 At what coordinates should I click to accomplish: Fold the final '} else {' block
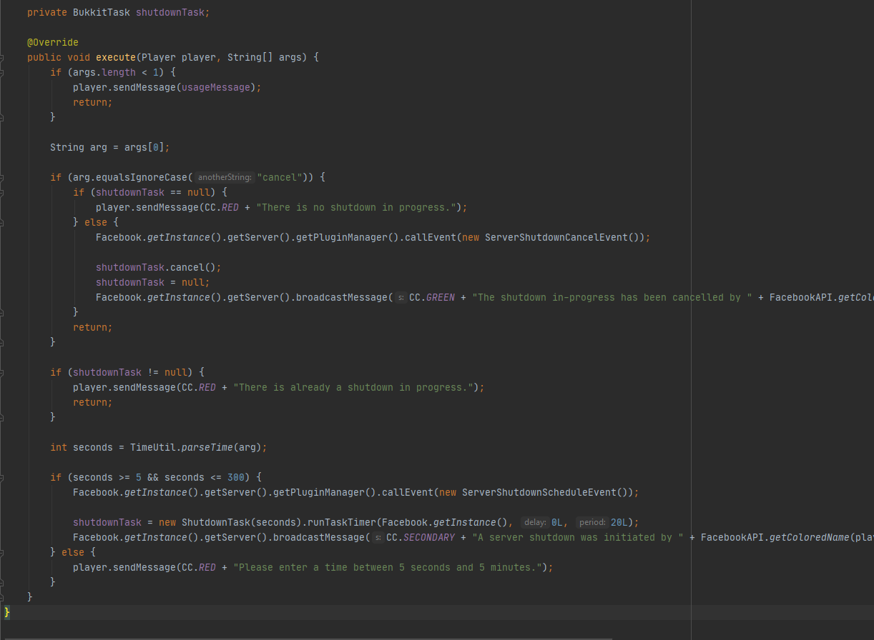click(3, 552)
